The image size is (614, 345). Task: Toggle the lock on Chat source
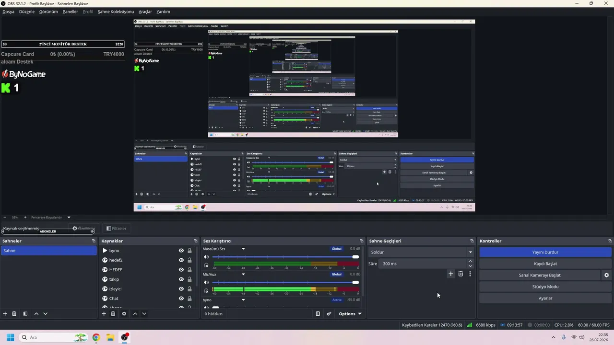click(189, 299)
